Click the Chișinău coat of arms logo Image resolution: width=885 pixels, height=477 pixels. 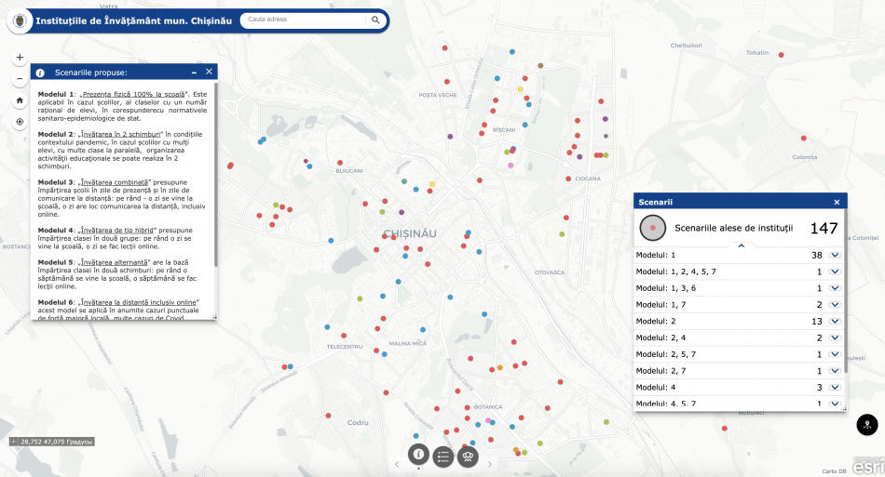[19, 20]
